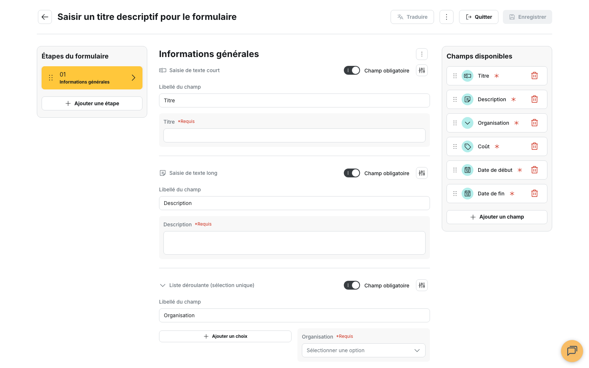
Task: Click the back arrow button
Action: click(45, 17)
